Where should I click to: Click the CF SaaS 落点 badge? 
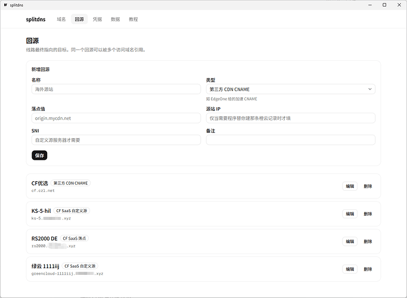pyautogui.click(x=74, y=238)
